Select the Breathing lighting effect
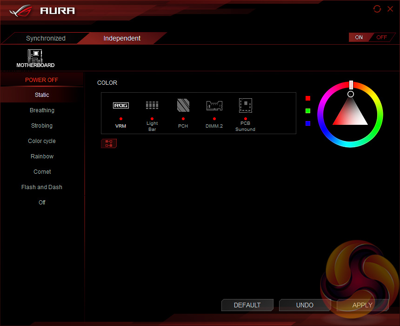The width and height of the screenshot is (400, 326). [x=42, y=110]
